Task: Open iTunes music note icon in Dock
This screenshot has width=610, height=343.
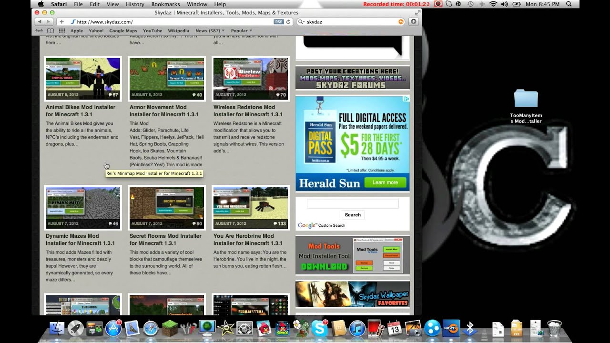Action: tap(357, 328)
